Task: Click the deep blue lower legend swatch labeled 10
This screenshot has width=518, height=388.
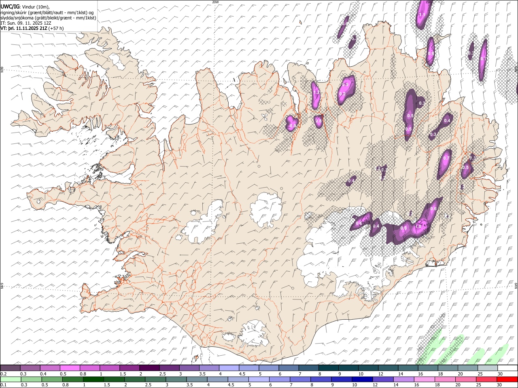Action: pos(362,380)
